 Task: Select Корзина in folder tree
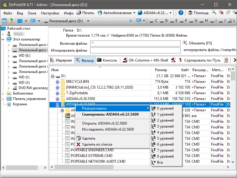(20, 104)
